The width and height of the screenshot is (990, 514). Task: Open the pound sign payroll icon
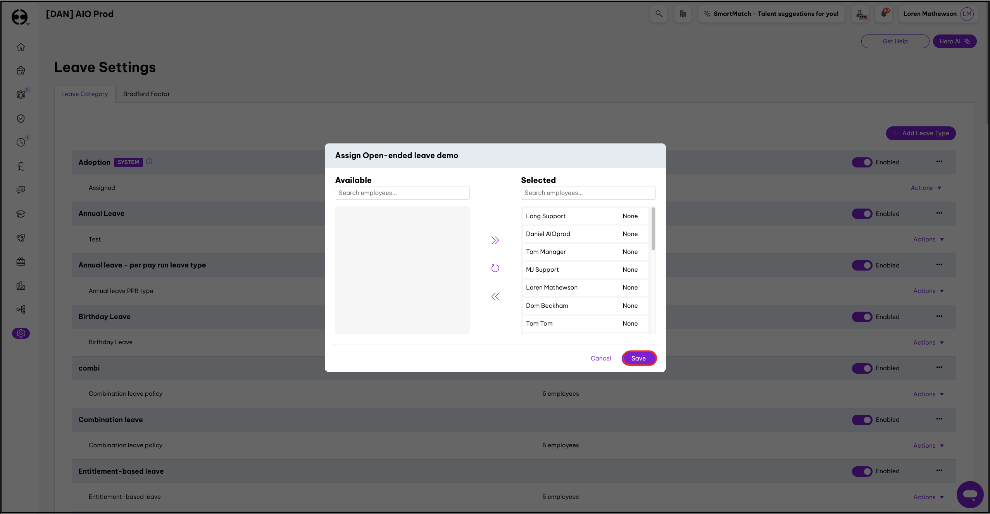tap(21, 166)
